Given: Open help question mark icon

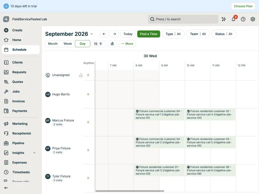Looking at the screenshot, I should [243, 19].
